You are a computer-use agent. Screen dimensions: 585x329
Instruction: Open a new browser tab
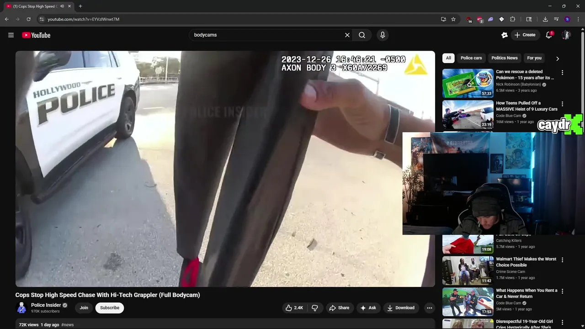80,6
